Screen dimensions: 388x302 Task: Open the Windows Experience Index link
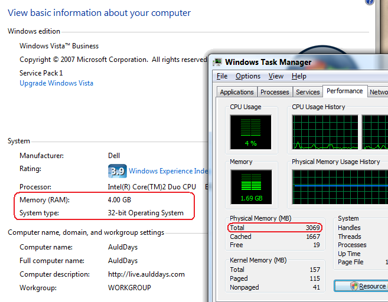coord(168,171)
